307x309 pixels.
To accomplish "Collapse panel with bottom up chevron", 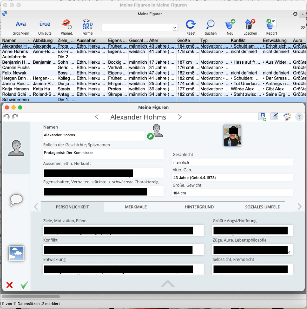I will [167, 284].
